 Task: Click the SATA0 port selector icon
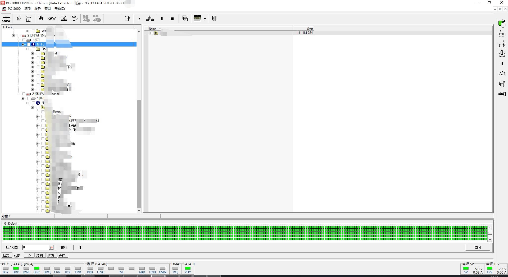pyautogui.click(x=6, y=19)
